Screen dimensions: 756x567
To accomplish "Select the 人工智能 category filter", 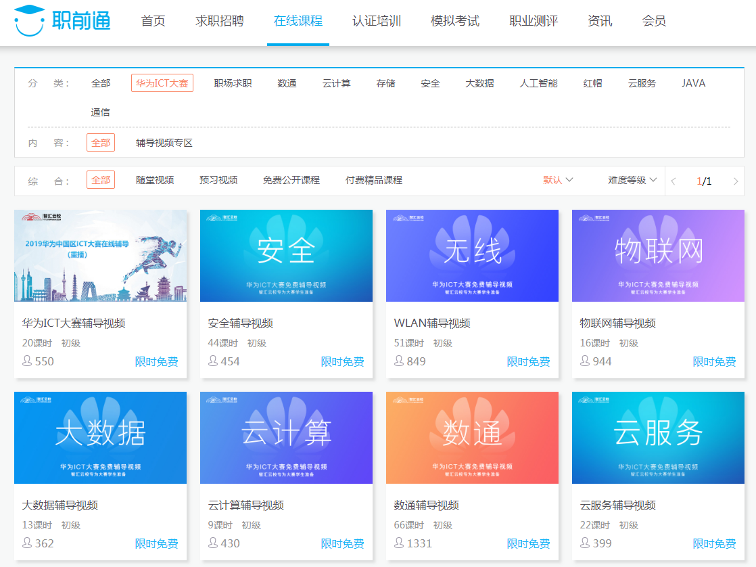I will coord(538,83).
